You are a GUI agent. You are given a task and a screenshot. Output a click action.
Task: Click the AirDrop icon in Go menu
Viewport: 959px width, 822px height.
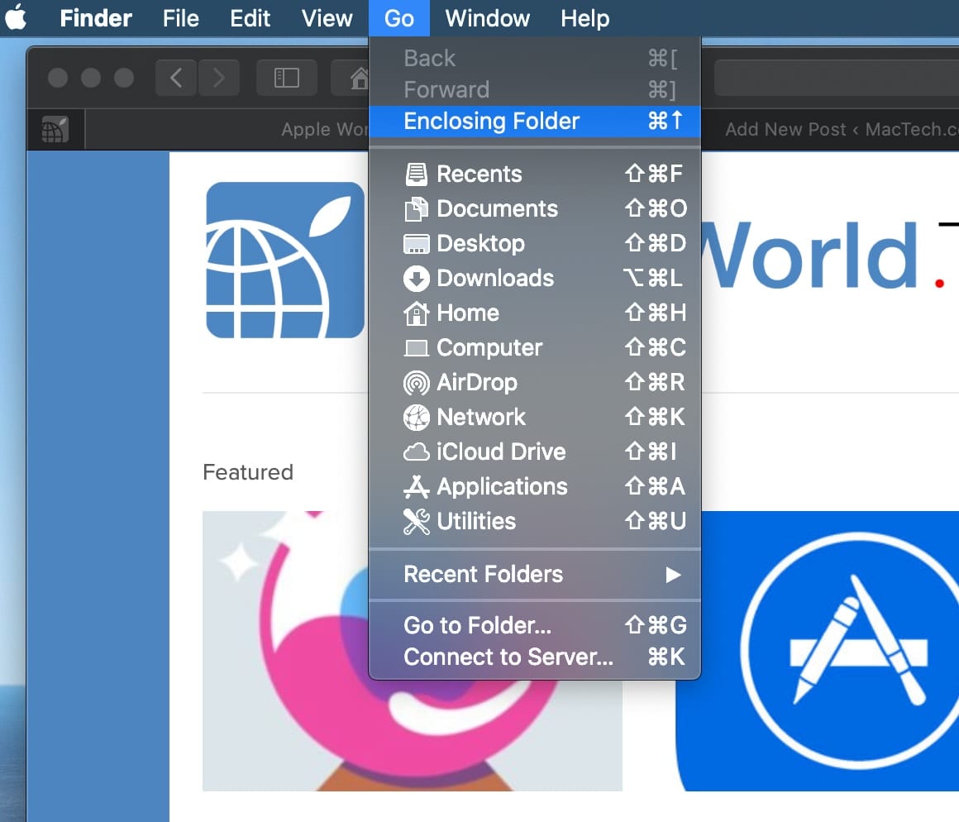tap(416, 383)
